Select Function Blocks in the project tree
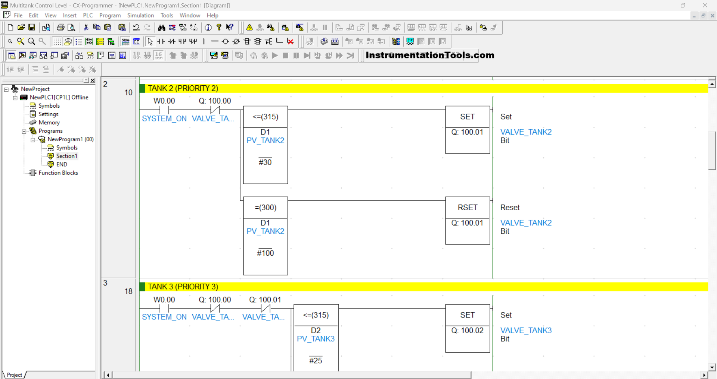The width and height of the screenshot is (717, 379). click(x=58, y=173)
